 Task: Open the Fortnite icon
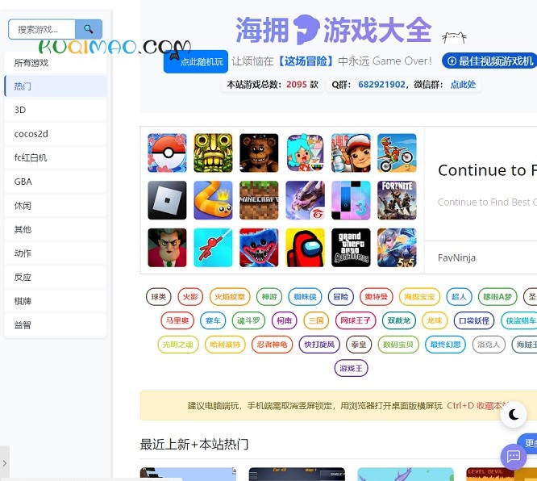pyautogui.click(x=397, y=200)
